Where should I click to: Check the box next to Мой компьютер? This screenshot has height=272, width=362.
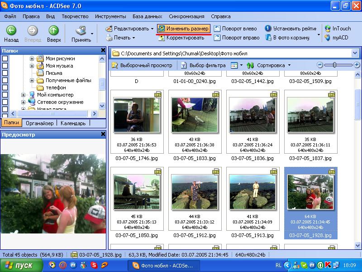pyautogui.click(x=5, y=95)
